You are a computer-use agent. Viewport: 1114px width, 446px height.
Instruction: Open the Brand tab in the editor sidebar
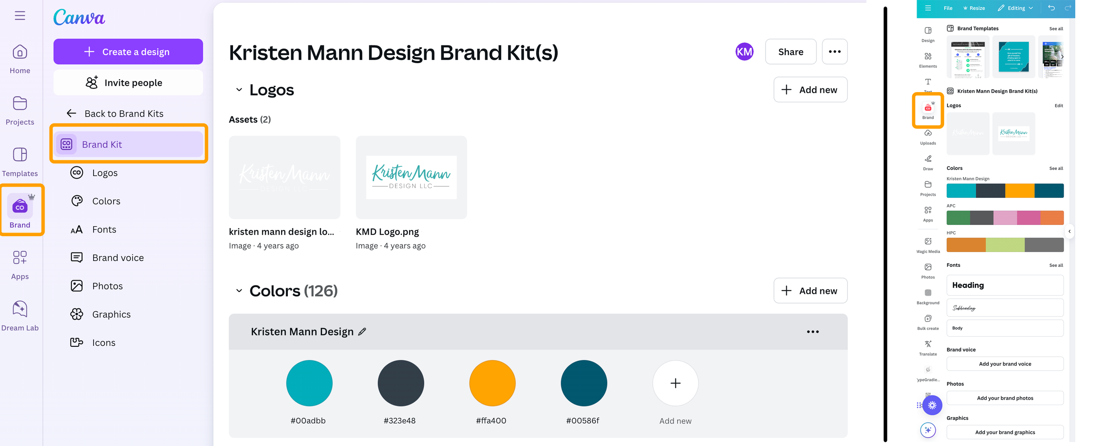[928, 111]
